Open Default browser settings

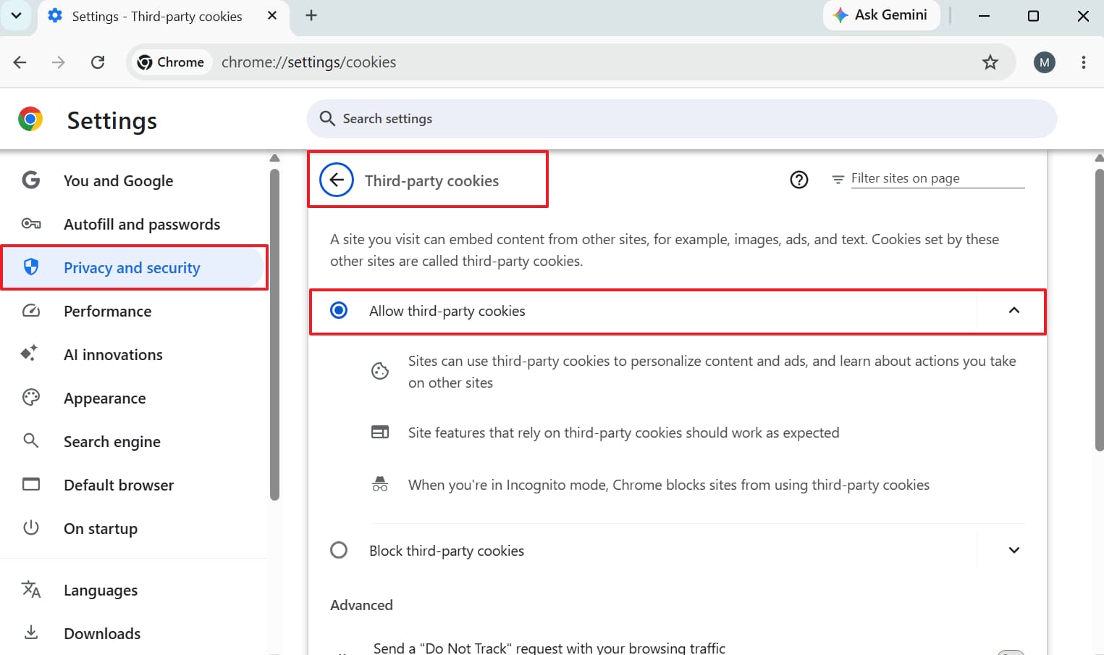134,485
